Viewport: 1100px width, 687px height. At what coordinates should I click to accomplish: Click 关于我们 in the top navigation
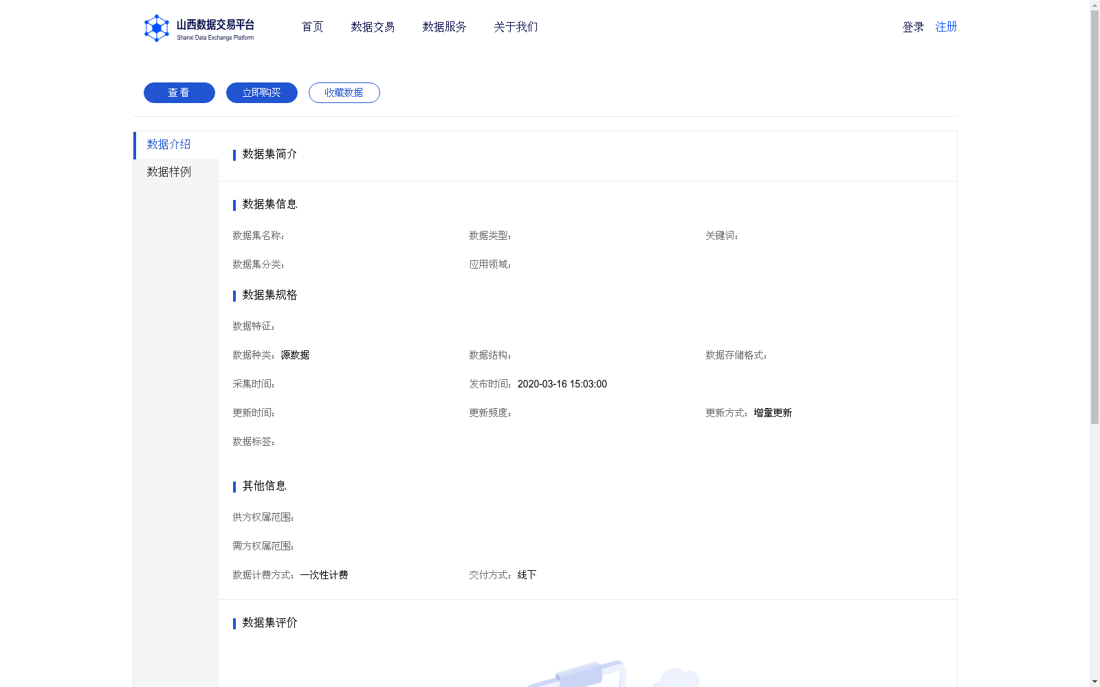pos(515,27)
